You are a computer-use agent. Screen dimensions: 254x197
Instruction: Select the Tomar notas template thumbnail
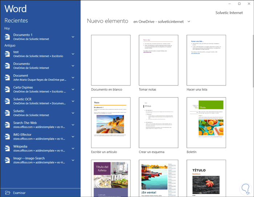point(159,60)
